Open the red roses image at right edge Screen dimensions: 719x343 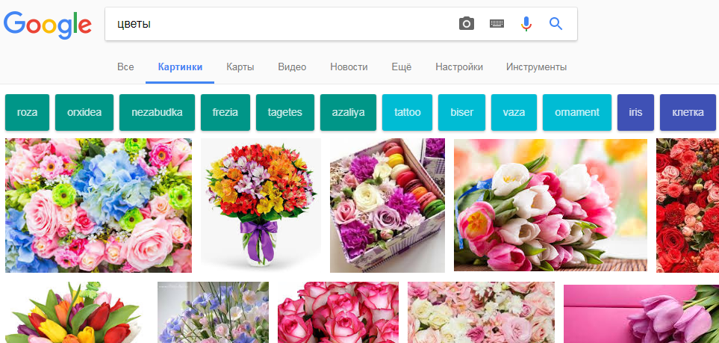[x=688, y=206]
